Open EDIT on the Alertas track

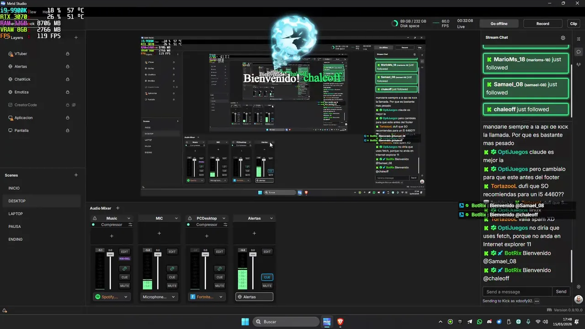267,252
